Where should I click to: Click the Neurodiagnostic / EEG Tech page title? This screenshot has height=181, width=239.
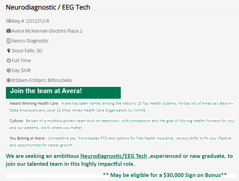click(48, 7)
